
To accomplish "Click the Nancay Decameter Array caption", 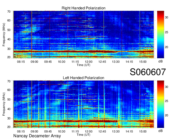I will click(x=37, y=136).
